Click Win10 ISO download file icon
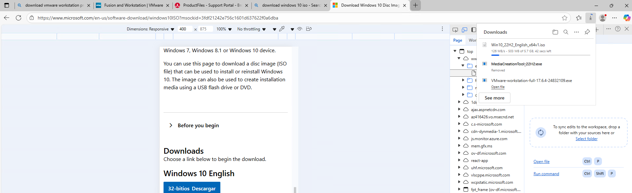This screenshot has height=193, width=632. point(485,45)
